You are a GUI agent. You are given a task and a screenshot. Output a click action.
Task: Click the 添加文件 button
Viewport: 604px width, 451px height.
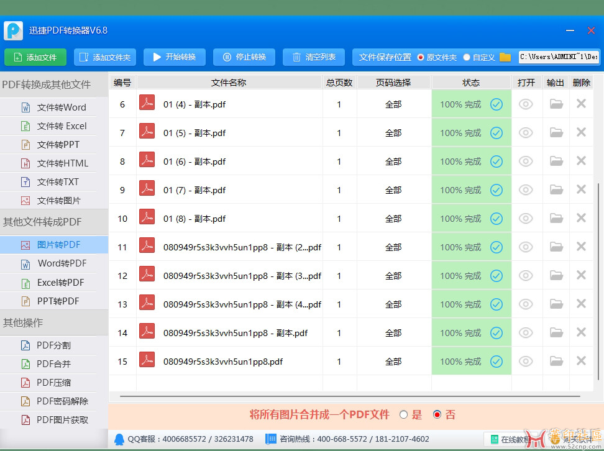pyautogui.click(x=35, y=57)
